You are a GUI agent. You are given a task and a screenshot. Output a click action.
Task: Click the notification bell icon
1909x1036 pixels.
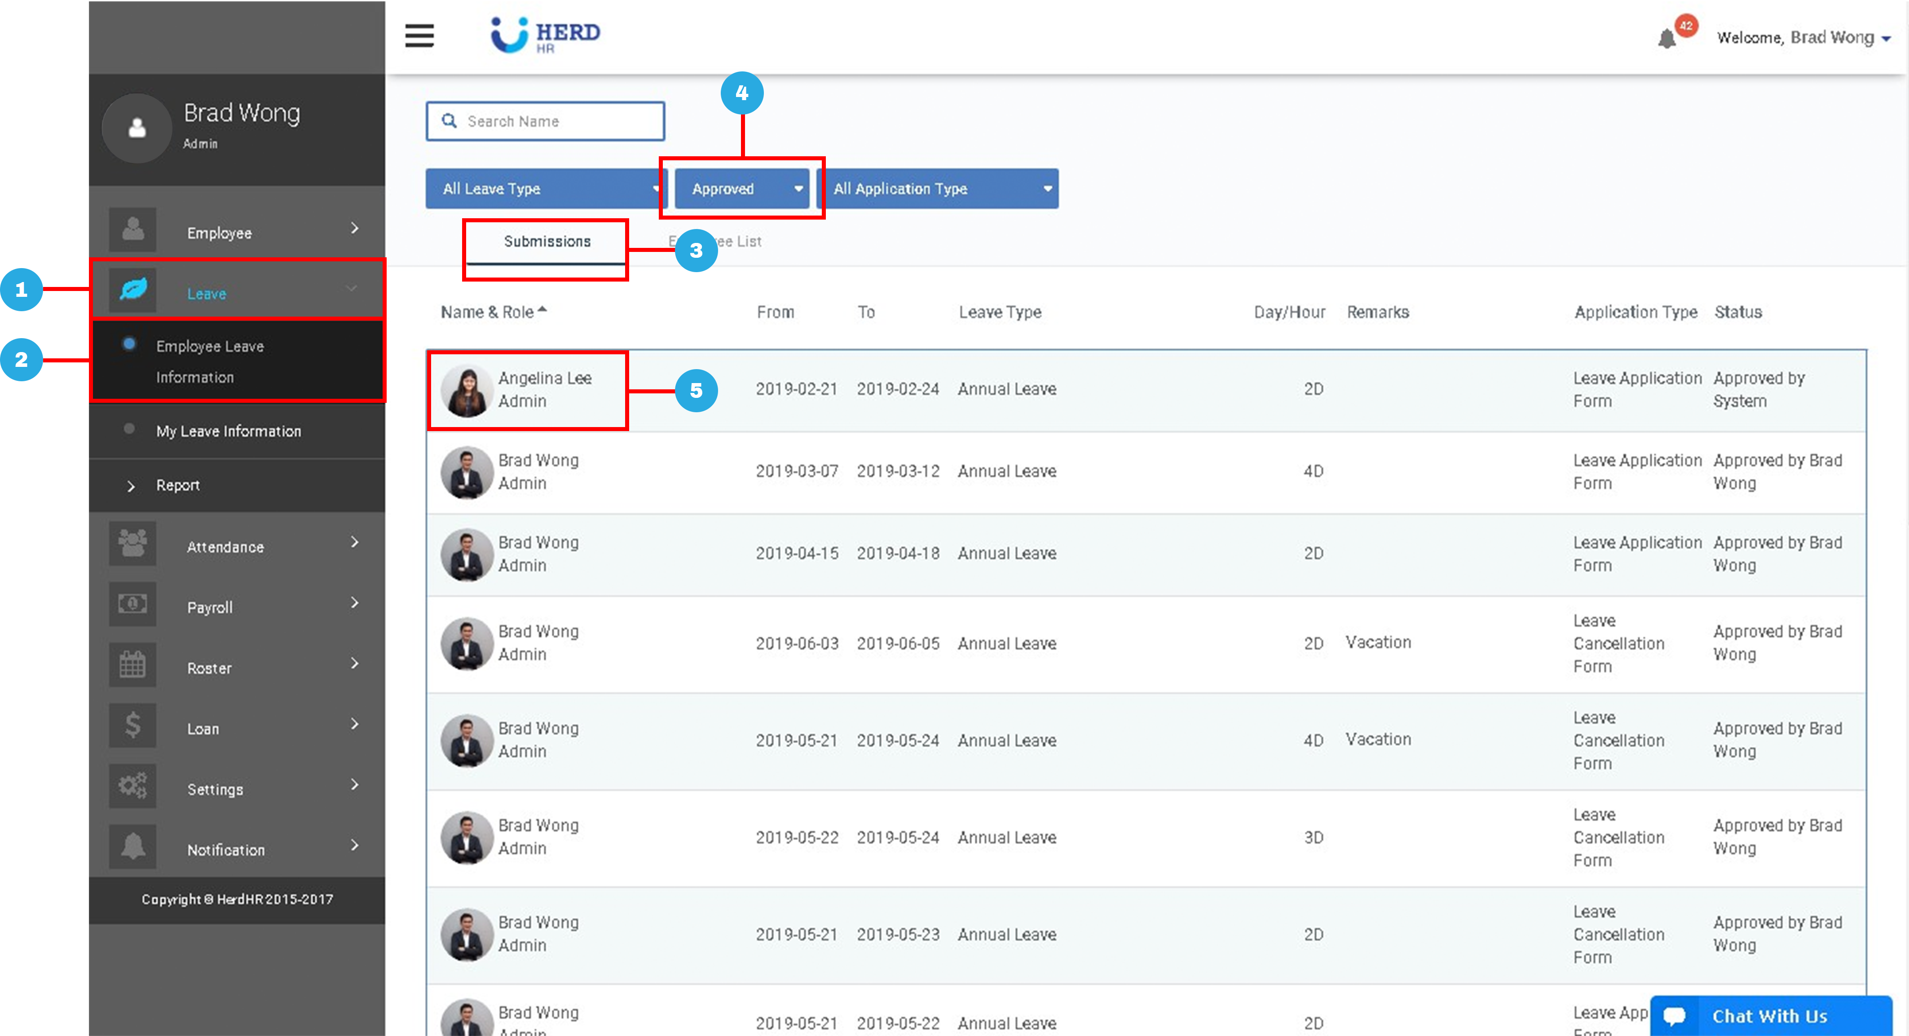1667,39
